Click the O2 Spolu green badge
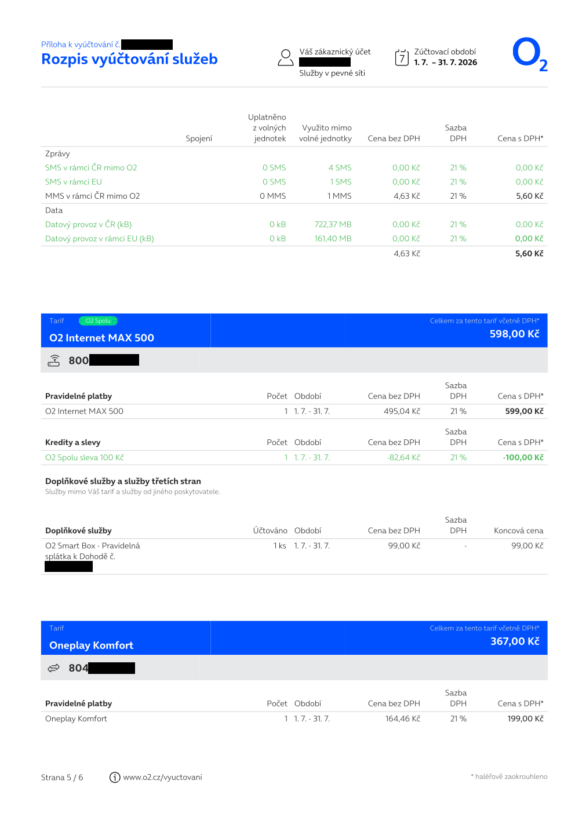The width and height of the screenshot is (575, 813). [x=98, y=320]
